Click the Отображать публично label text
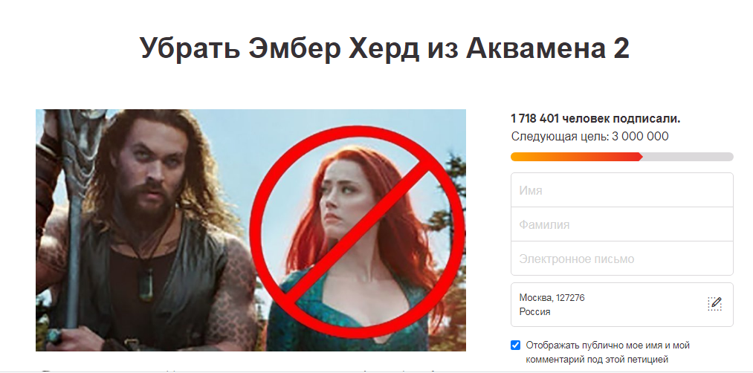The width and height of the screenshot is (753, 373). point(607,352)
